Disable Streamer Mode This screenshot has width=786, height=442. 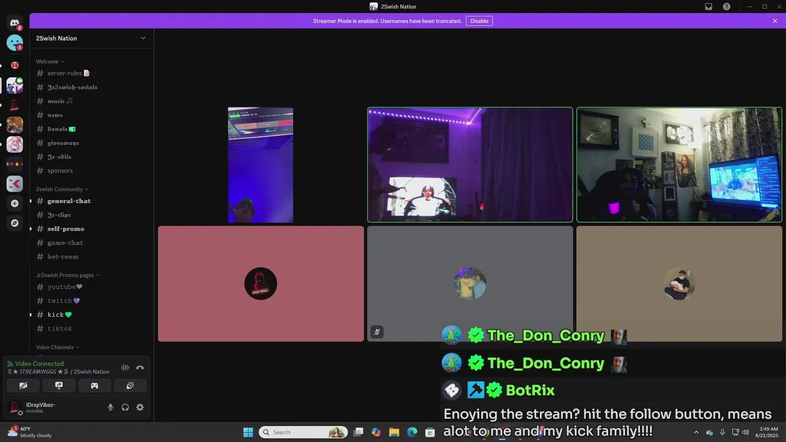tap(479, 21)
